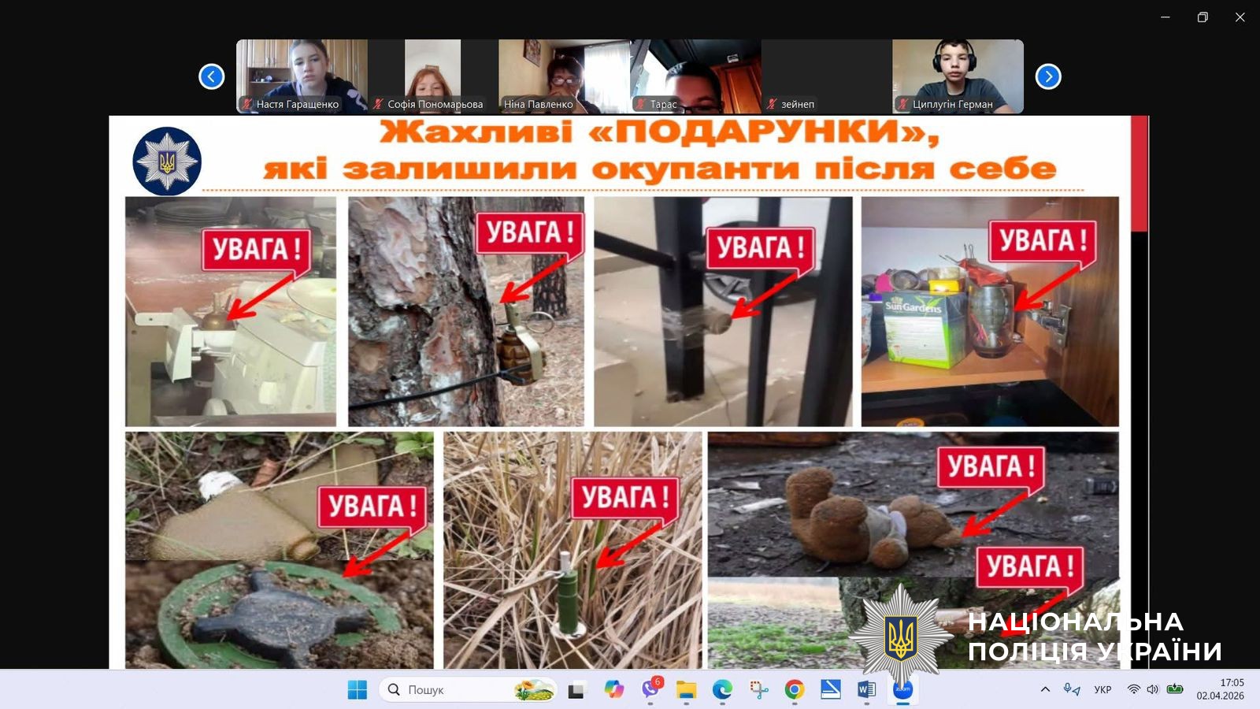Select Софія Пономарьова's video tile
Viewport: 1260px width, 709px height.
[432, 76]
